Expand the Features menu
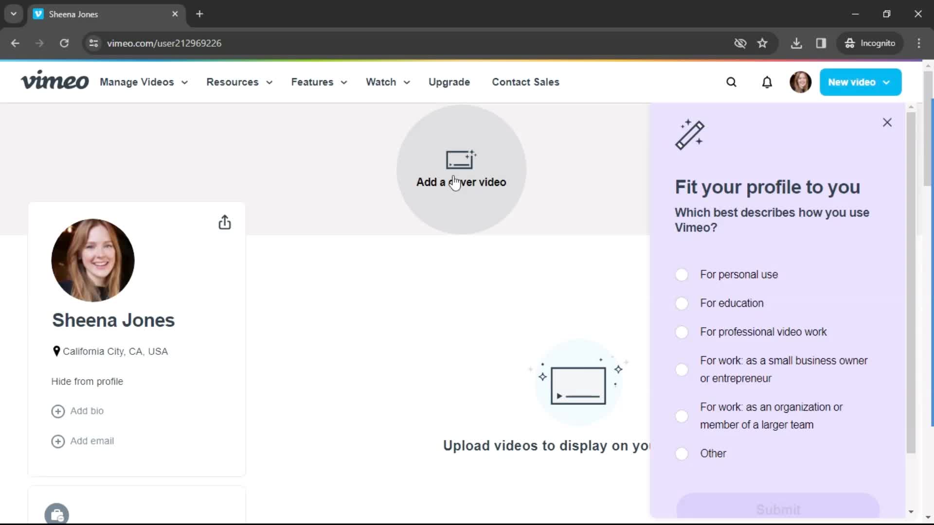Image resolution: width=934 pixels, height=525 pixels. tap(319, 82)
